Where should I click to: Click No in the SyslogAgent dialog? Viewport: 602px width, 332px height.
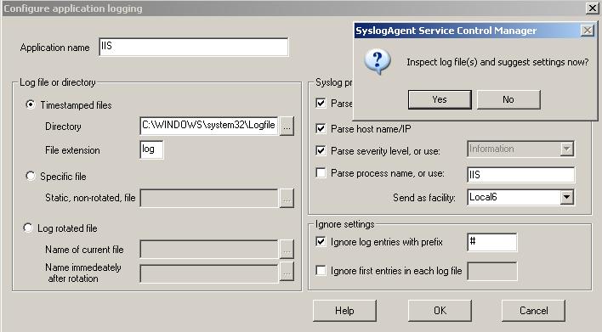point(508,99)
